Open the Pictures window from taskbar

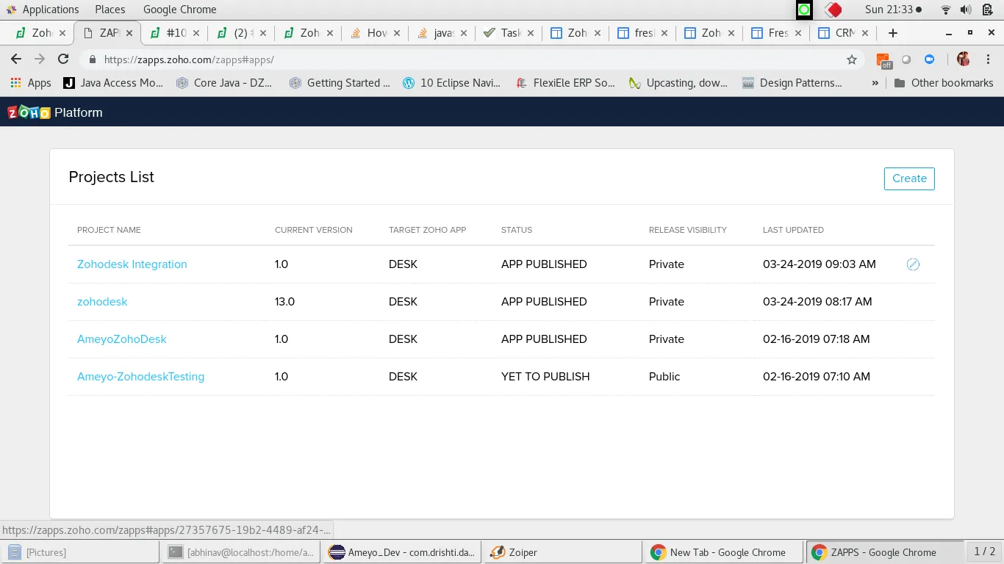(81, 552)
